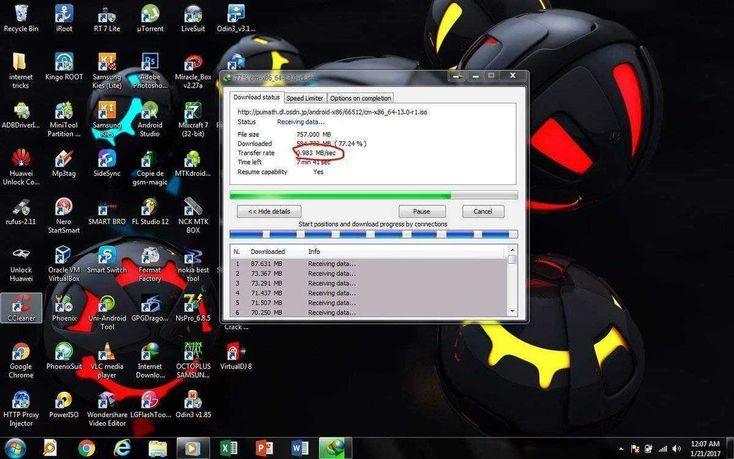This screenshot has width=734, height=459.
Task: Cancel the download in progress
Action: tap(482, 211)
